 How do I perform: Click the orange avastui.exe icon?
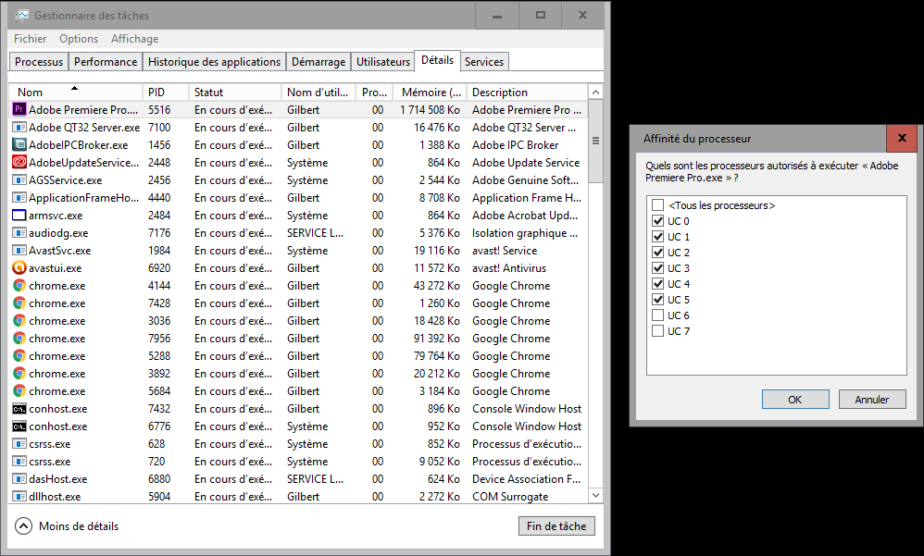tap(19, 268)
